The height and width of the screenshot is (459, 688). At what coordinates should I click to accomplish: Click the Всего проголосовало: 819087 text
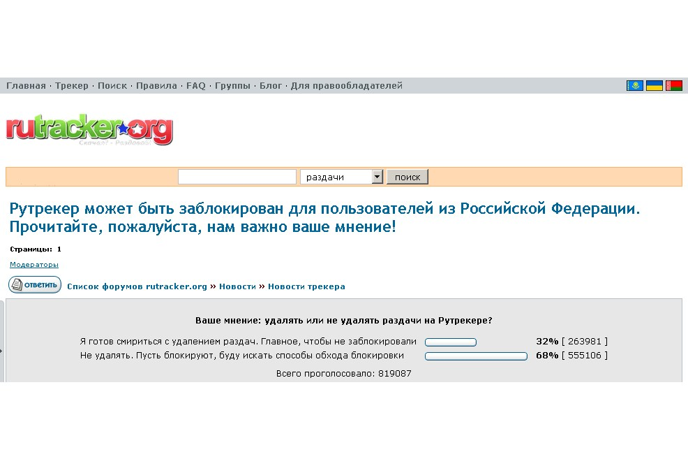343,373
